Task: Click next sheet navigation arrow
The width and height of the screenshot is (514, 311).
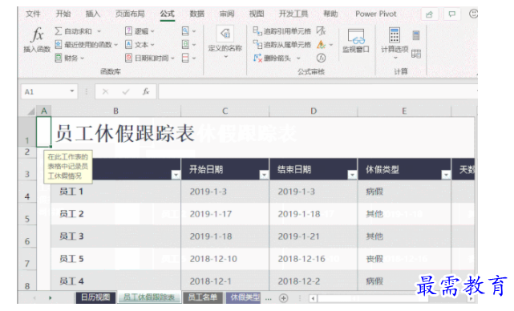Action: coord(51,298)
